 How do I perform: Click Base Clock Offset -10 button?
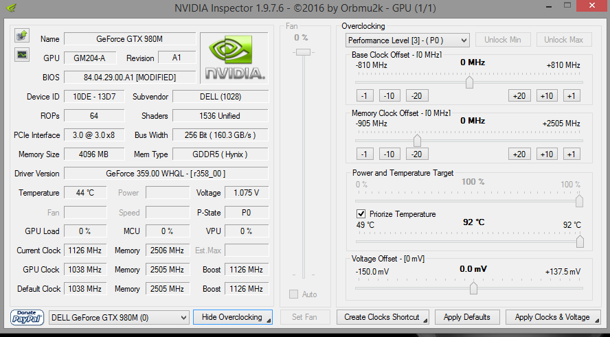[x=389, y=95]
